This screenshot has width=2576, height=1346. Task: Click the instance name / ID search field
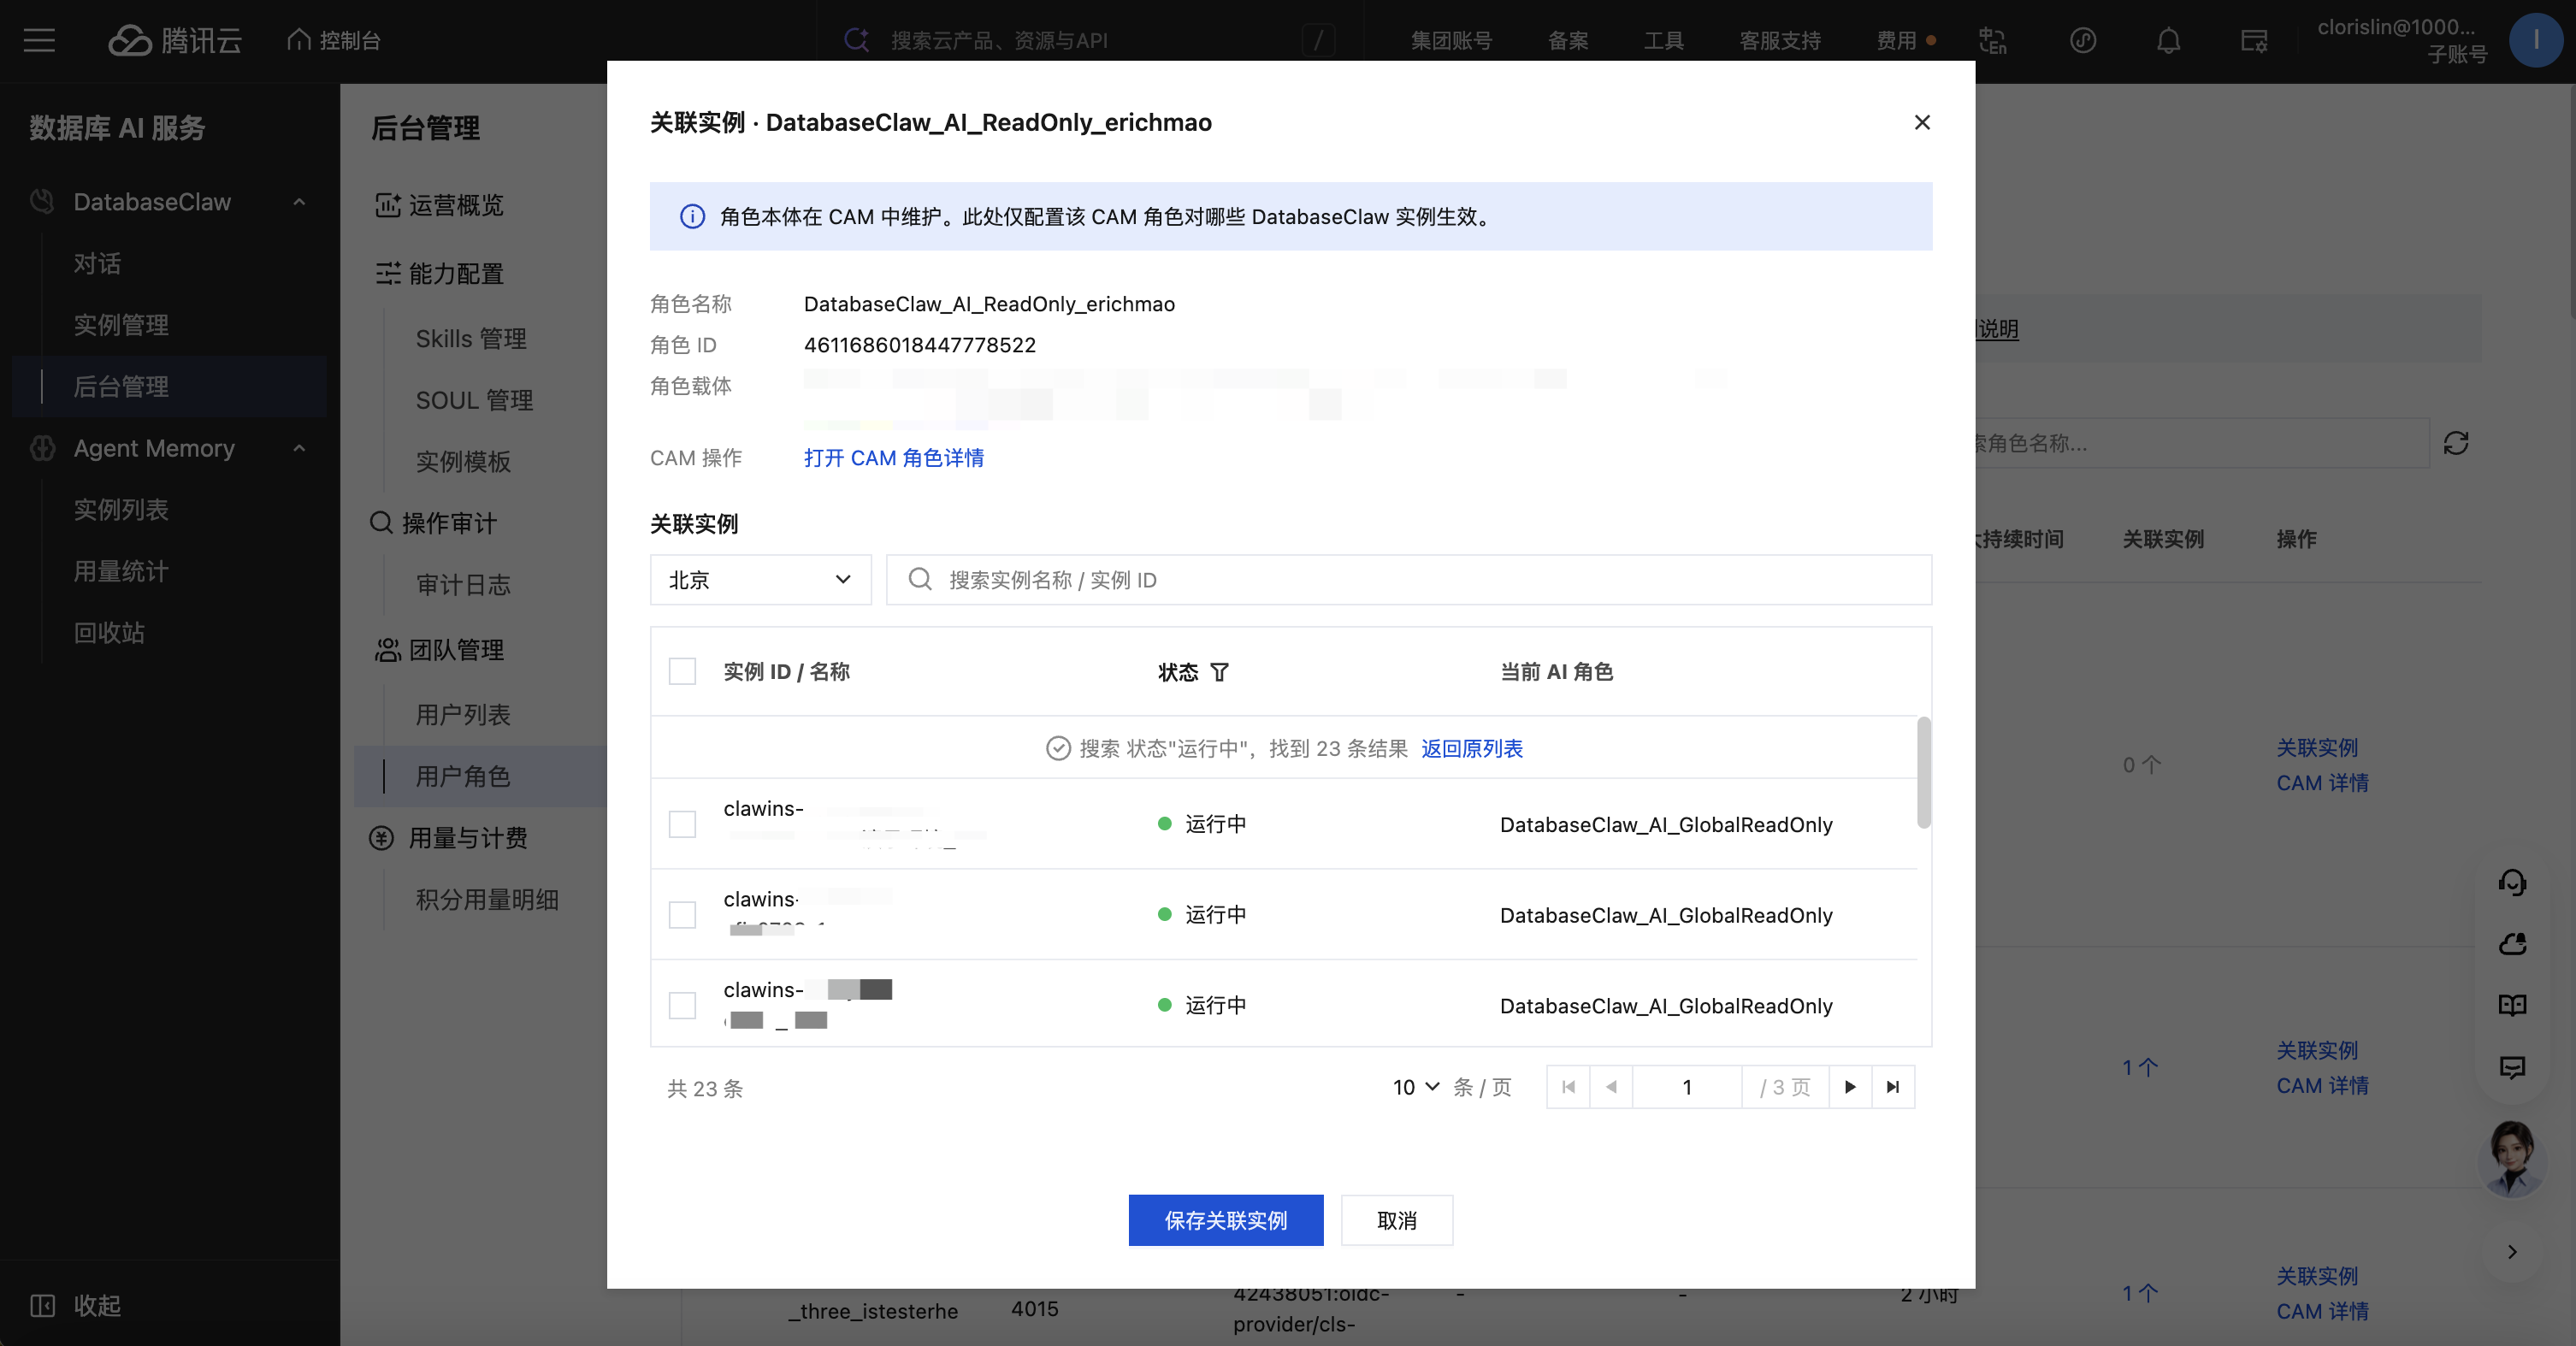pyautogui.click(x=1409, y=580)
